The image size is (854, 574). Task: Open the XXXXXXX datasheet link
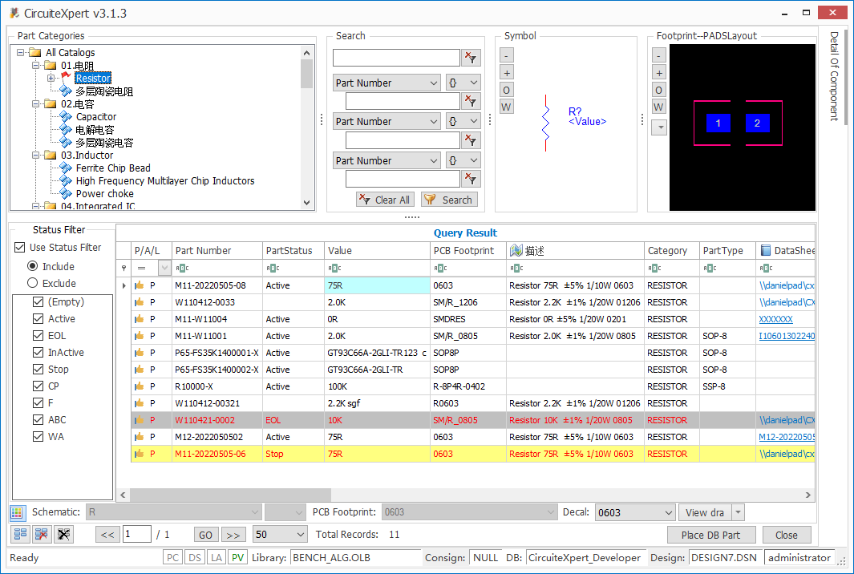[775, 319]
